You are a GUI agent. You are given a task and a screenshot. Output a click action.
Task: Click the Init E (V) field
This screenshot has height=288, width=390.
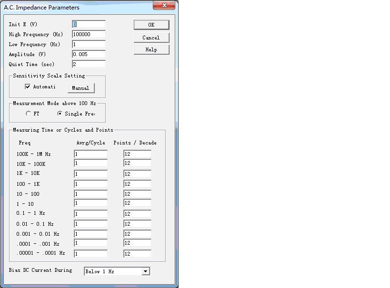click(89, 24)
